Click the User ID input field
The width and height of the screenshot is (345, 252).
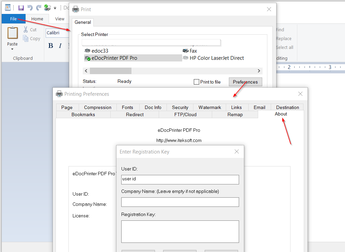coord(180,180)
